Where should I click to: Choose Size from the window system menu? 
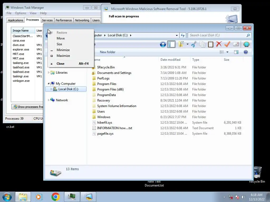tap(71, 44)
